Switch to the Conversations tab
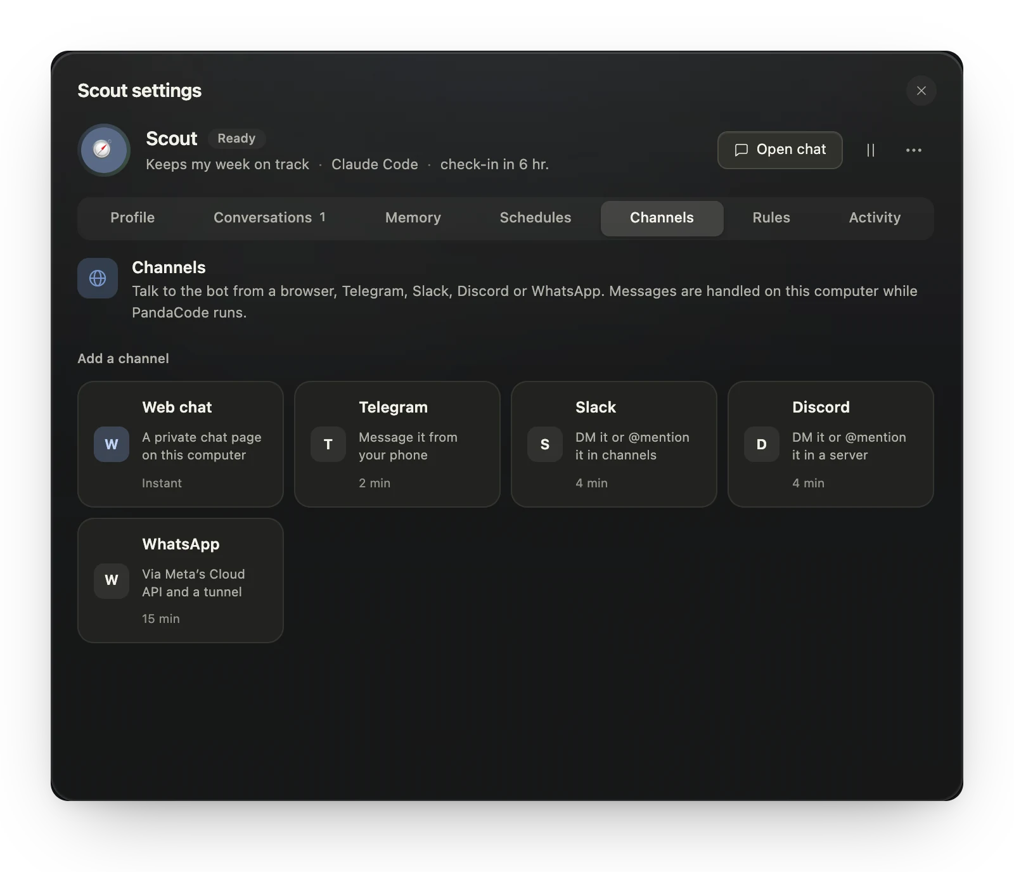The height and width of the screenshot is (872, 1014). coord(270,218)
